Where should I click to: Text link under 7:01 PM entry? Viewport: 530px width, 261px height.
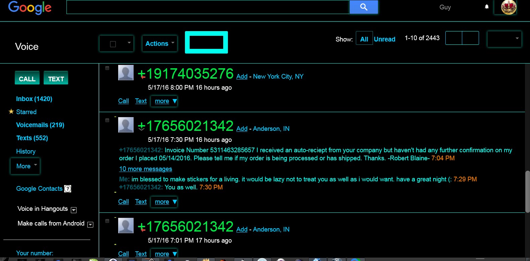click(x=141, y=254)
